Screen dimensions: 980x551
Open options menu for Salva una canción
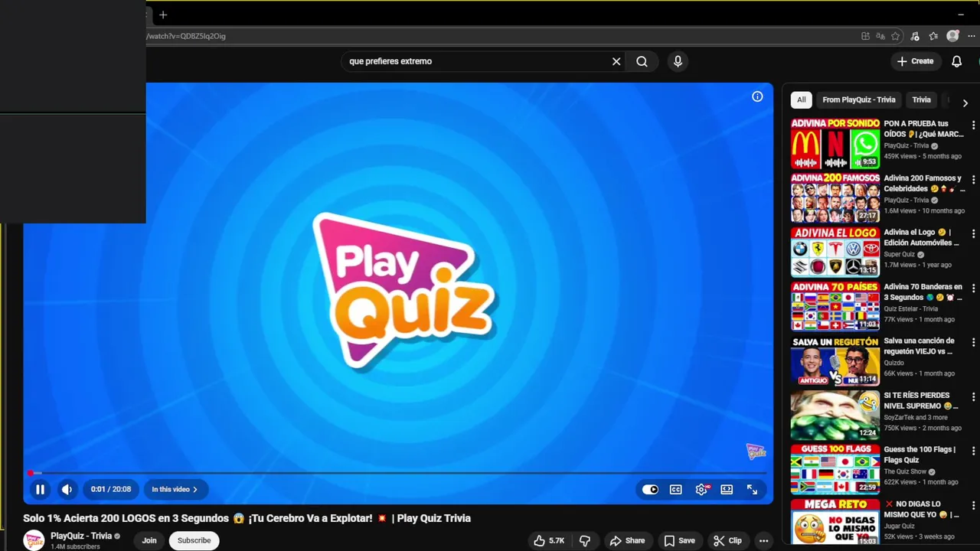click(973, 343)
